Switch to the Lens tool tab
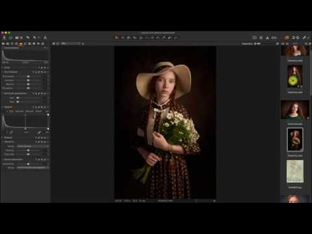This screenshot has height=234, width=312. (12, 44)
